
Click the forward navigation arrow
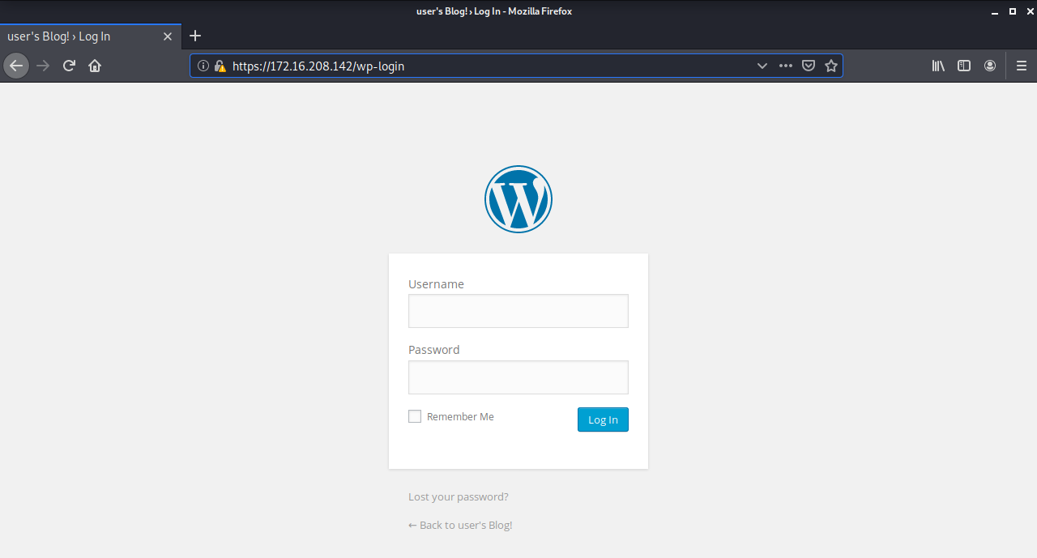[44, 66]
